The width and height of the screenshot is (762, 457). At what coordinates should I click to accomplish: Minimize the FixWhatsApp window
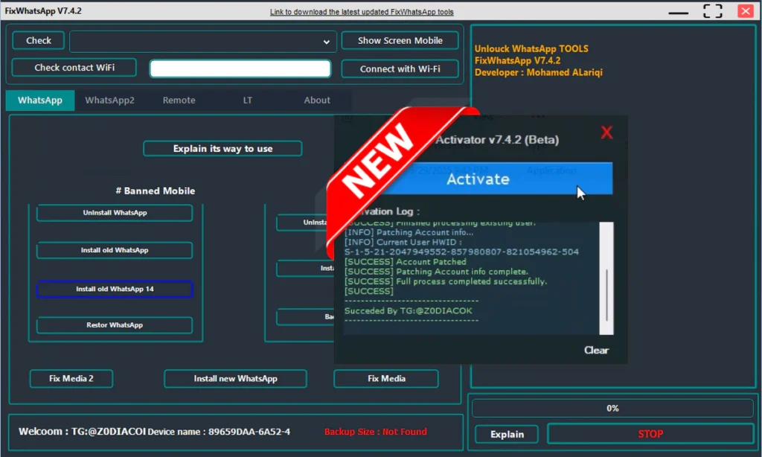pos(679,12)
